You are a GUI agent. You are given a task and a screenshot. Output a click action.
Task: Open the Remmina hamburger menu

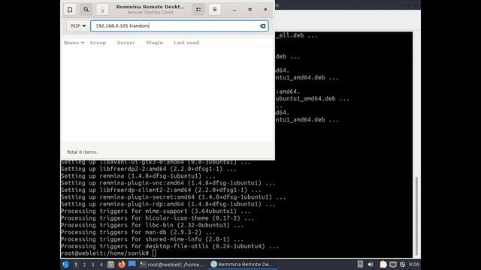tap(215, 10)
